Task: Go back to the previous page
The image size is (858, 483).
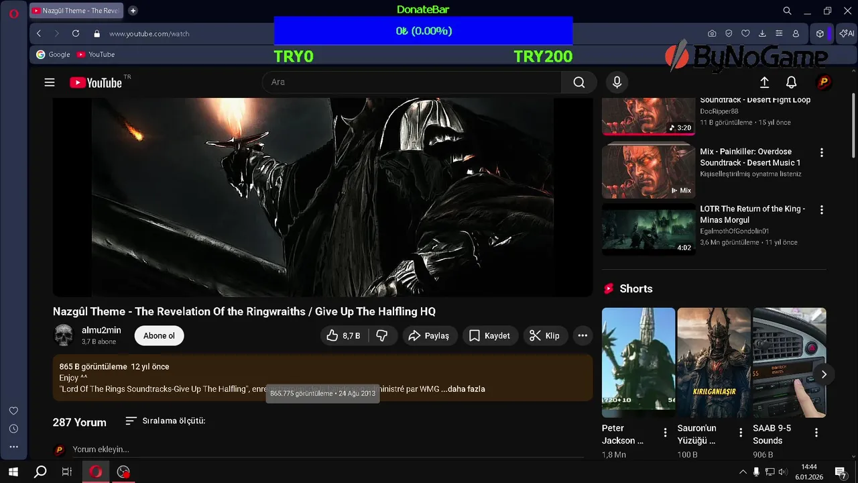Action: (x=39, y=34)
